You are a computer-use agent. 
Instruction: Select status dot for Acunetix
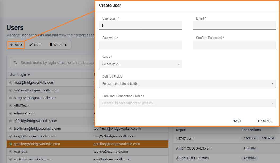click(11, 152)
